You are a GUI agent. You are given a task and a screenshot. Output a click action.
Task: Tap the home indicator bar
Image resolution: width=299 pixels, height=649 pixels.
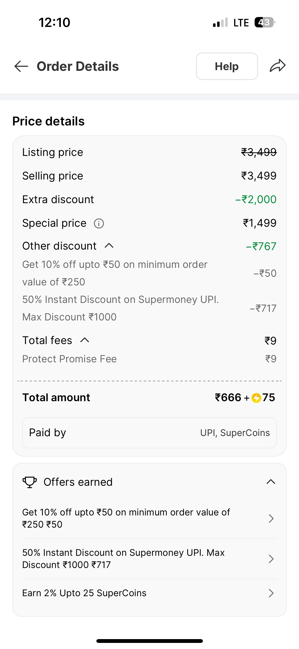pos(149,641)
